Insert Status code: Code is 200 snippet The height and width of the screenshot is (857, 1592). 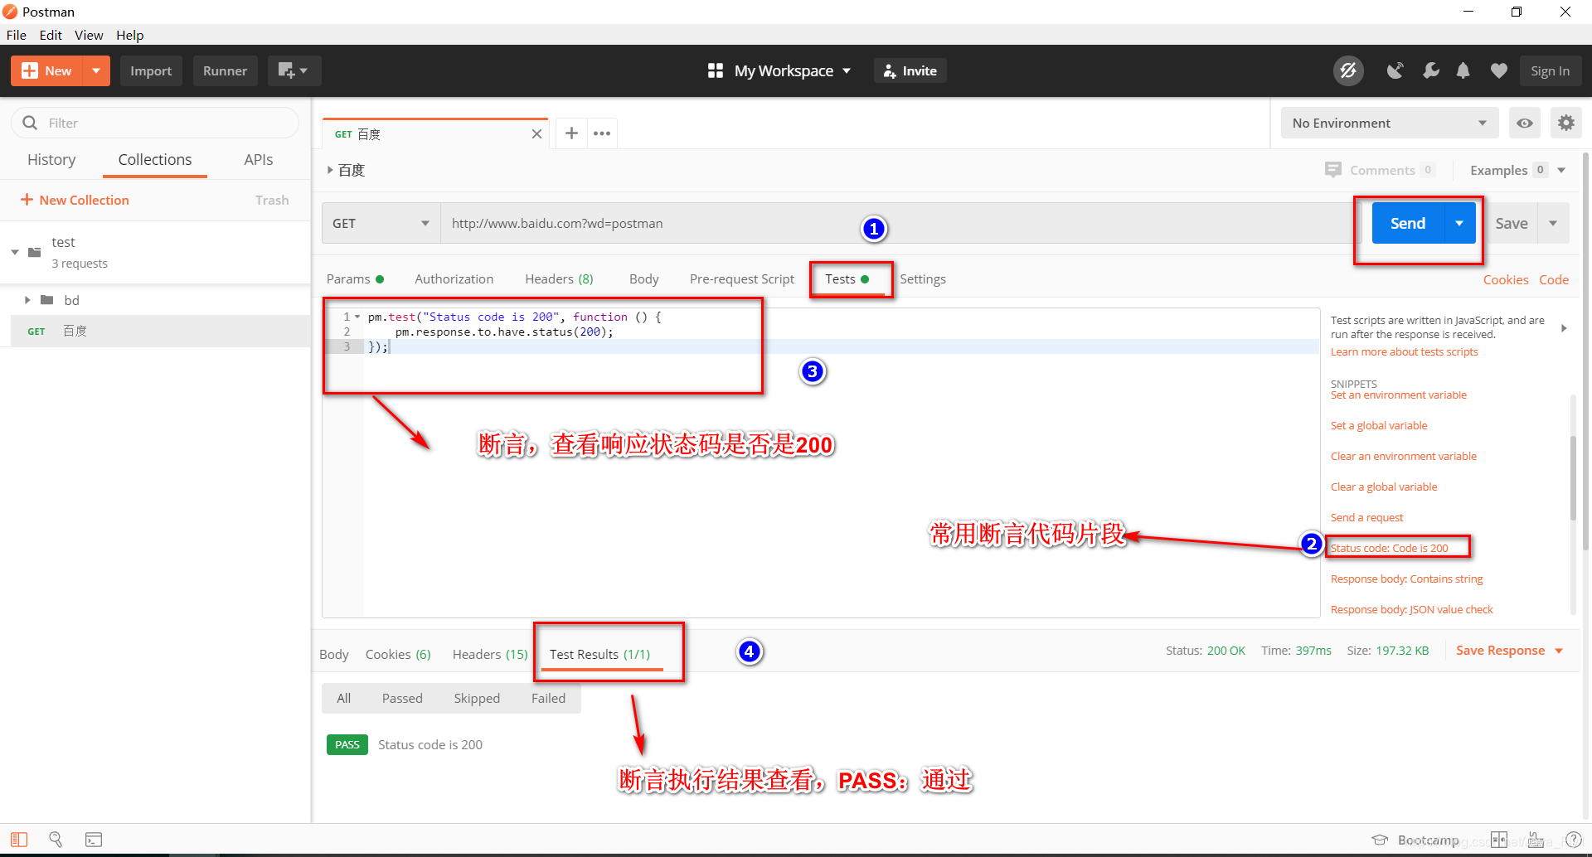point(1389,548)
